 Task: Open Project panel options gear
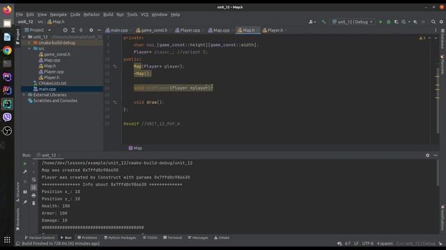point(91,30)
